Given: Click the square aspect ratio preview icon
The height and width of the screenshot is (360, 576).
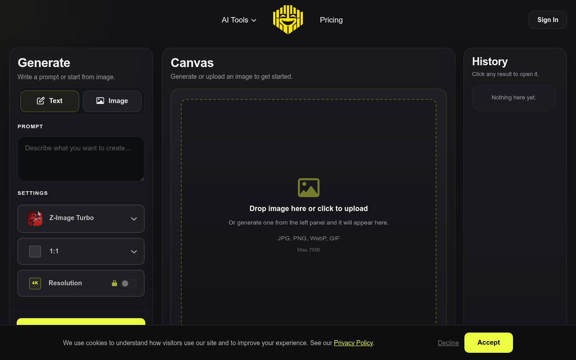Looking at the screenshot, I should tap(35, 251).
